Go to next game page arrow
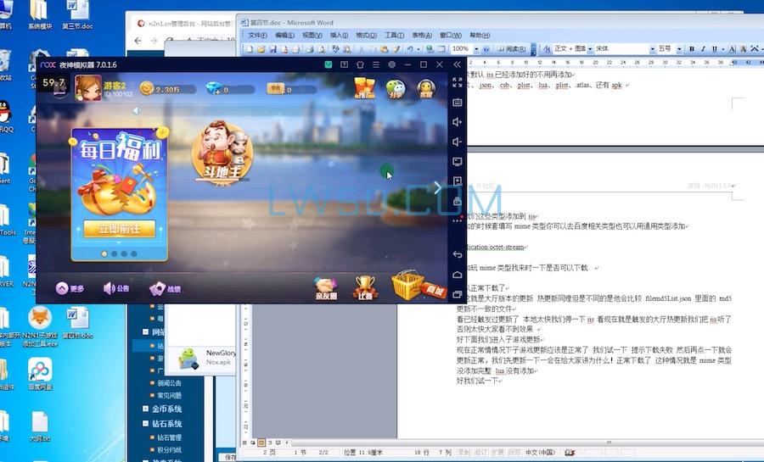This screenshot has height=462, width=764. pos(437,187)
